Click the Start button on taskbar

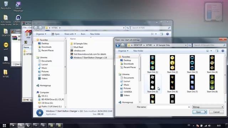(4, 126)
